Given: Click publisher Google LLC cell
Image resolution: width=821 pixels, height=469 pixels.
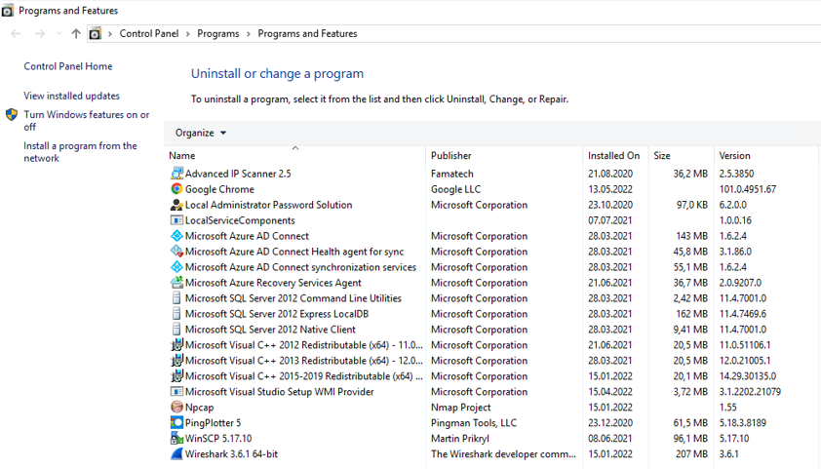Looking at the screenshot, I should [x=456, y=189].
